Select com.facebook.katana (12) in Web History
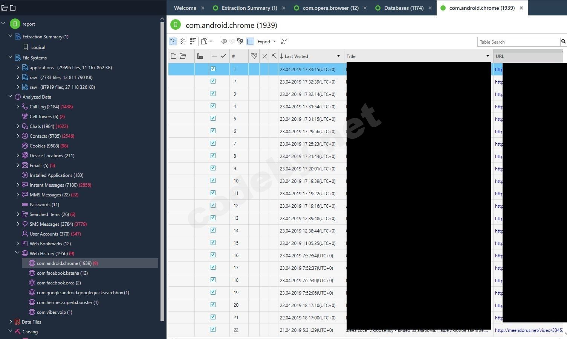The width and height of the screenshot is (567, 339). 62,273
